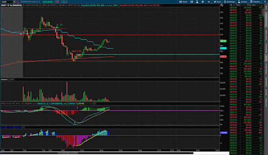
Task: Open chart settings gear icon
Action: [x=203, y=2]
